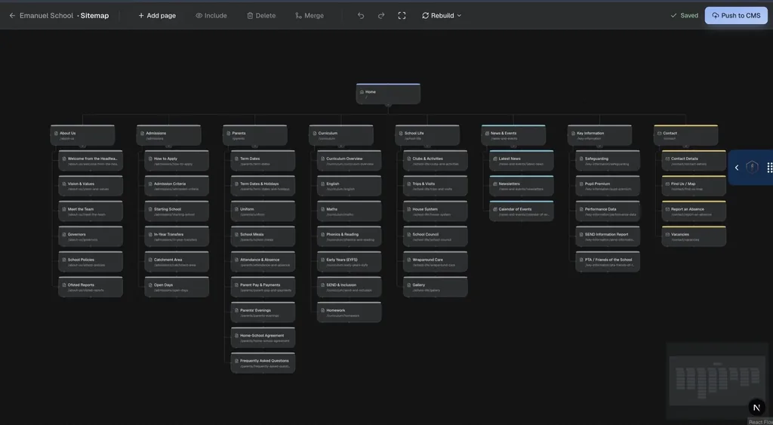Click the icon on Newsletters card

495,184
